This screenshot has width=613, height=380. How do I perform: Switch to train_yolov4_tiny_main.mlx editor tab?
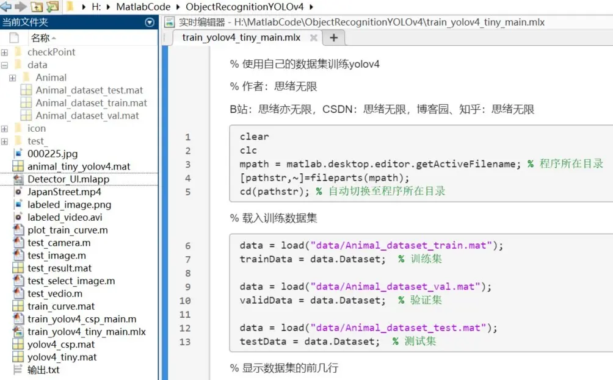click(x=241, y=37)
